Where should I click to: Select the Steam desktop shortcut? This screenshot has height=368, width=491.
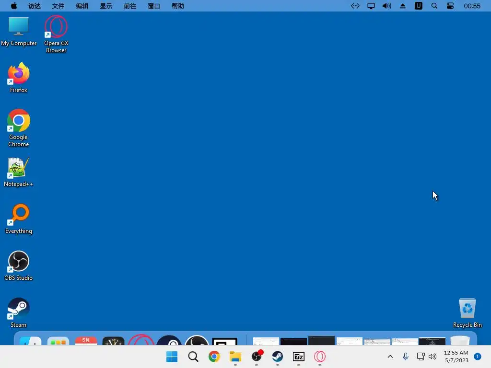pyautogui.click(x=19, y=313)
